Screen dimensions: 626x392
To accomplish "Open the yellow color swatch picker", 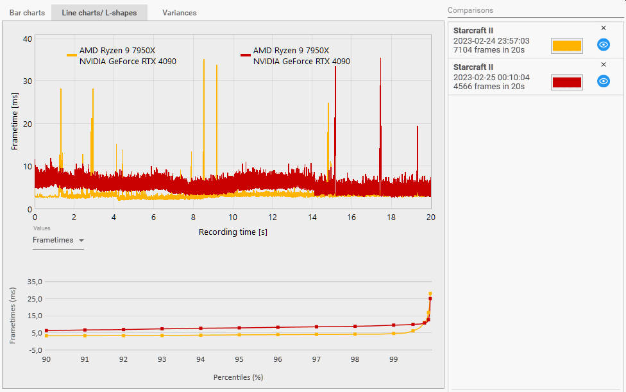I will coord(566,46).
